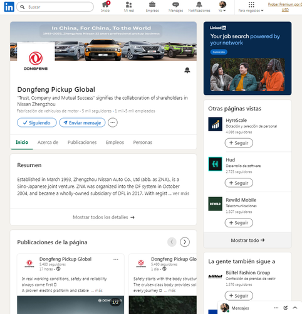302x314 pixels.
Task: Expand 17 horas post text with más
Action: click(99, 291)
